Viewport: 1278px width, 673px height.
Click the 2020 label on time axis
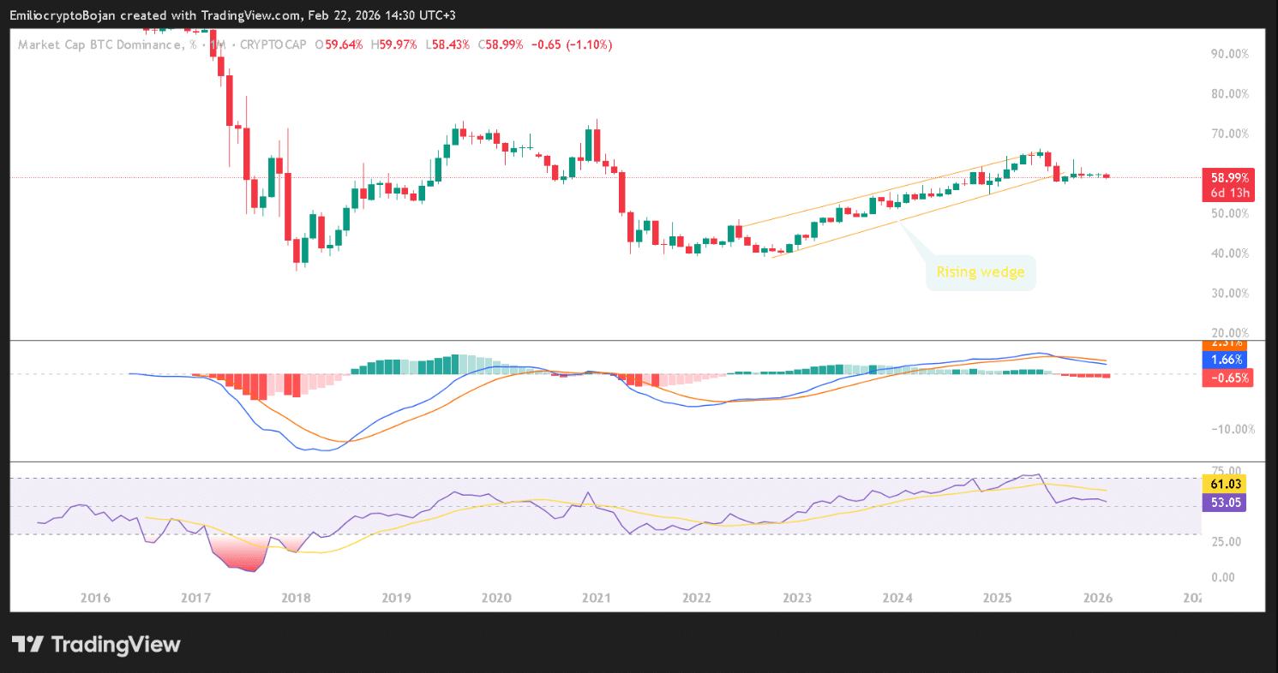pos(496,597)
